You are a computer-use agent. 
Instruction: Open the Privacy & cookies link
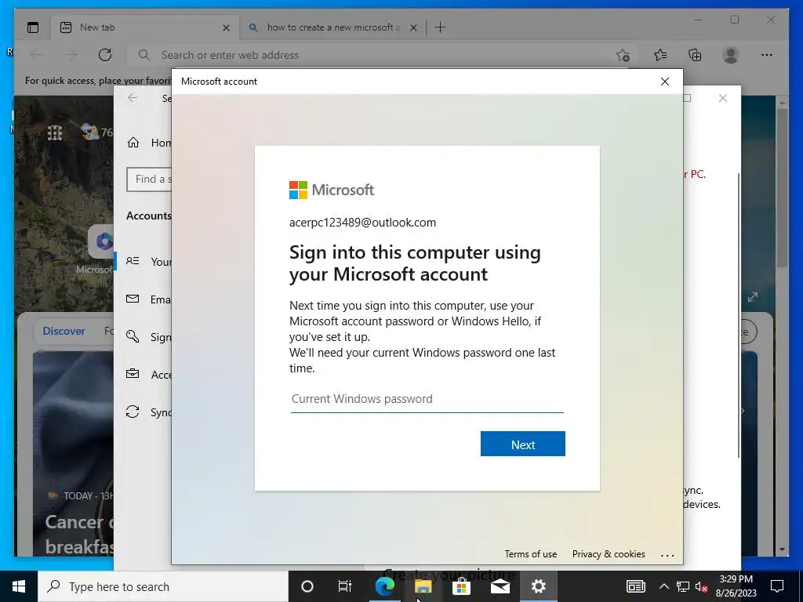pyautogui.click(x=609, y=554)
